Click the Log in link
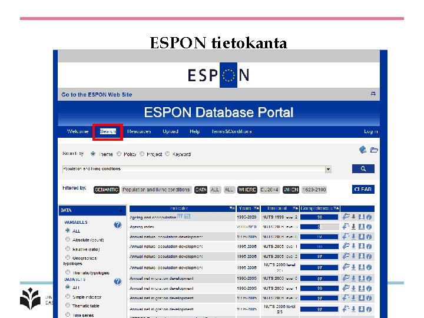 point(371,131)
